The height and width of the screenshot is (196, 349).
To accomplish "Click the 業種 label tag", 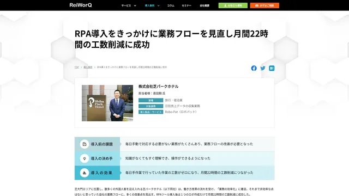I will tap(151, 100).
